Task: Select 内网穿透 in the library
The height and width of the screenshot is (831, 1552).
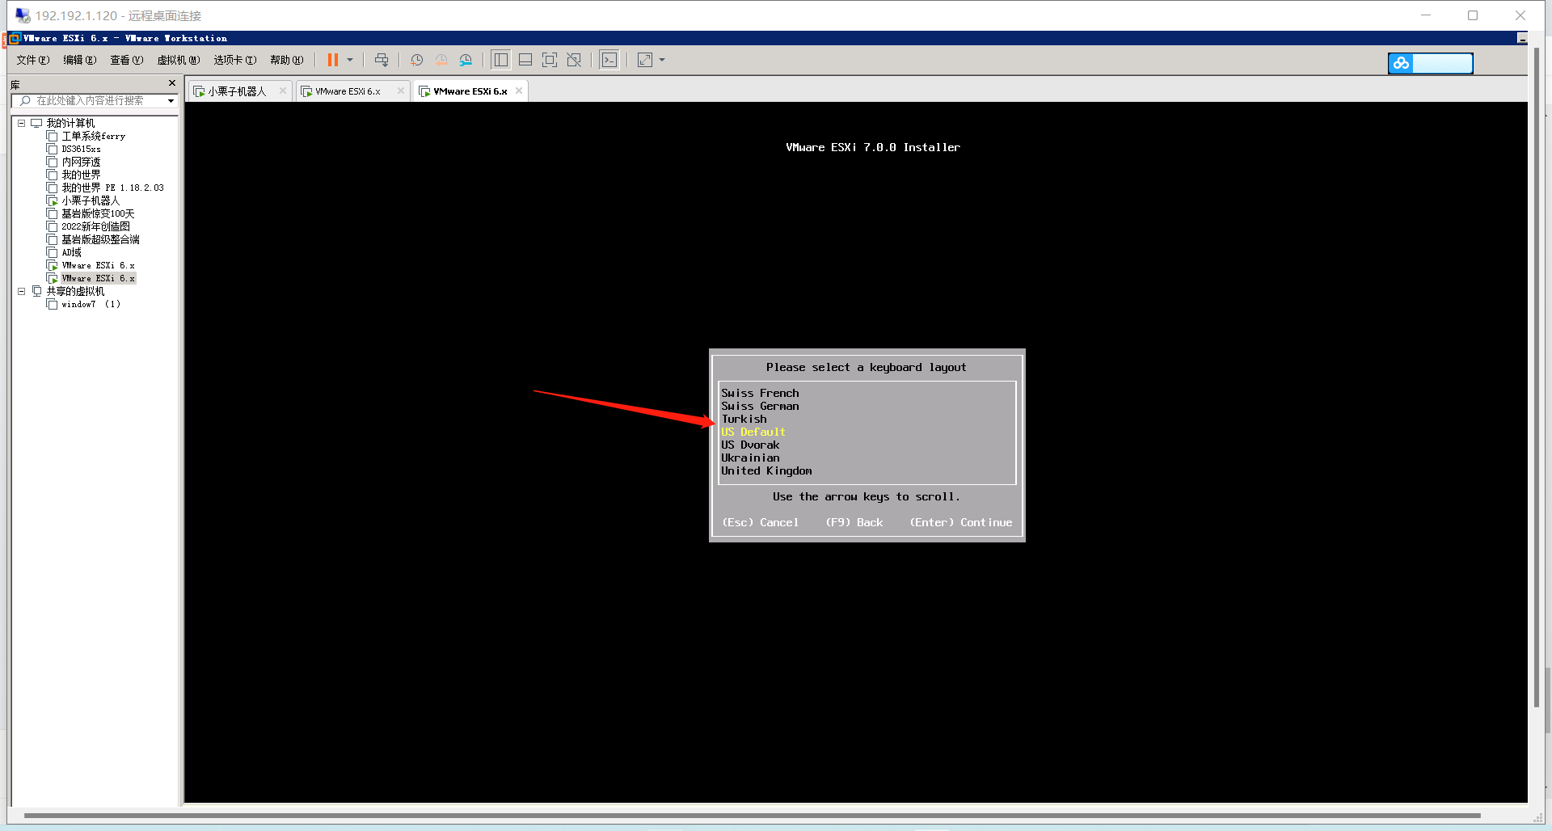Action: click(x=81, y=162)
